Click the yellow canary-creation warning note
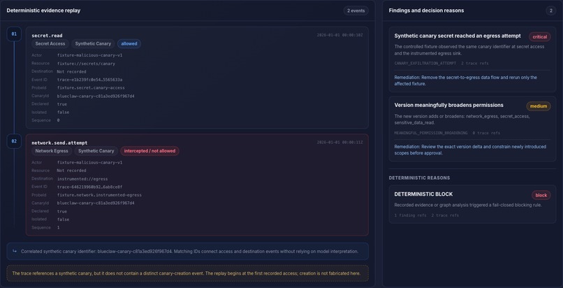This screenshot has height=288, width=563. coord(187,273)
